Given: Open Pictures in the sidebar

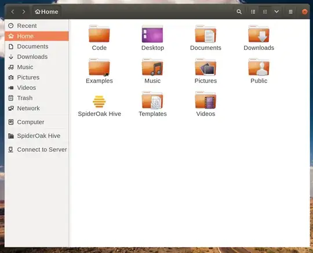Looking at the screenshot, I should click(x=37, y=77).
